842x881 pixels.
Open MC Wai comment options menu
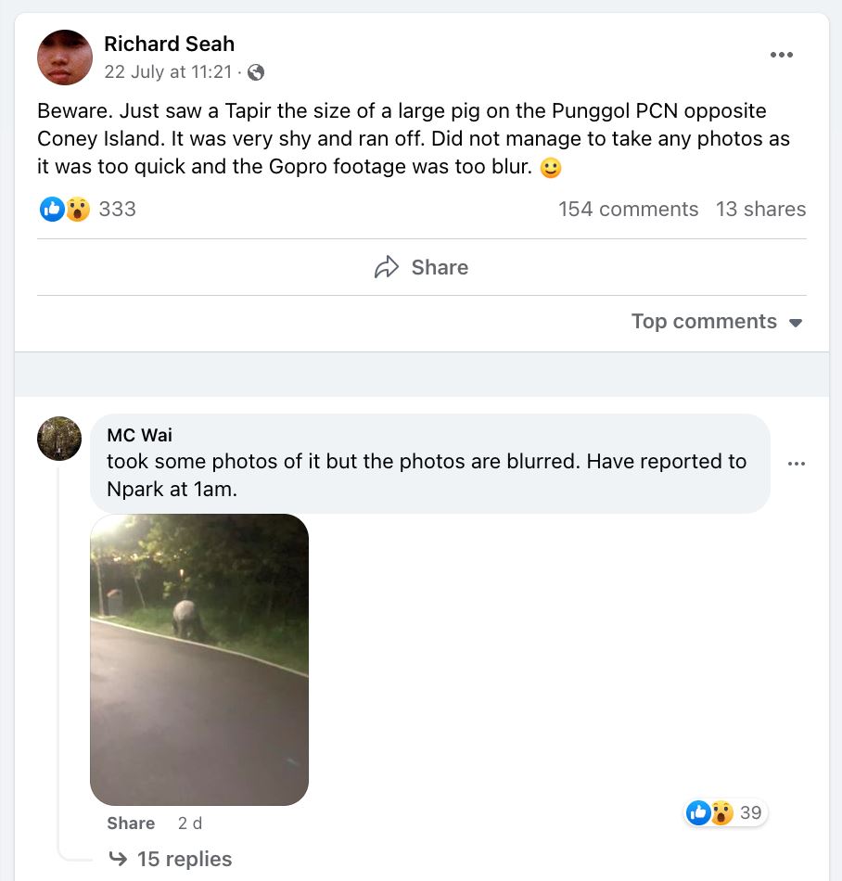click(x=796, y=464)
